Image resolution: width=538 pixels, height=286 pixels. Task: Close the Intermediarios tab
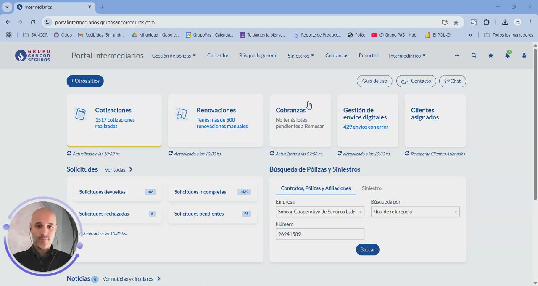point(90,7)
